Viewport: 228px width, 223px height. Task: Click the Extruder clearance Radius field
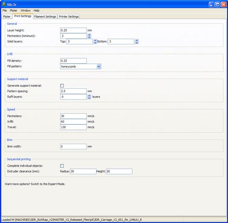[x=83, y=171]
